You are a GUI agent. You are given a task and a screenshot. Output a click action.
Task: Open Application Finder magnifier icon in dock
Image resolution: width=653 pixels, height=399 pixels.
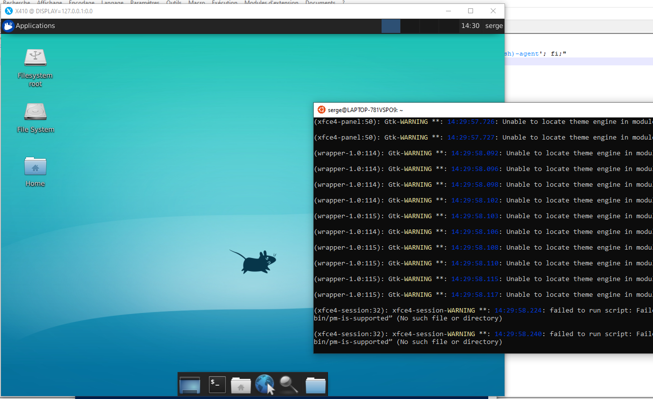289,384
